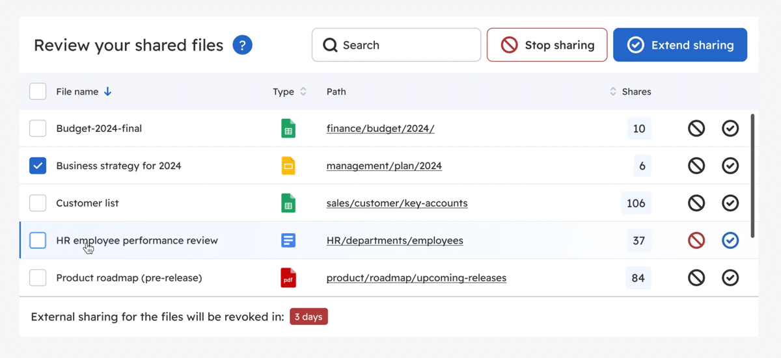The image size is (781, 358).
Task: Sort table by Type column
Action: (303, 92)
